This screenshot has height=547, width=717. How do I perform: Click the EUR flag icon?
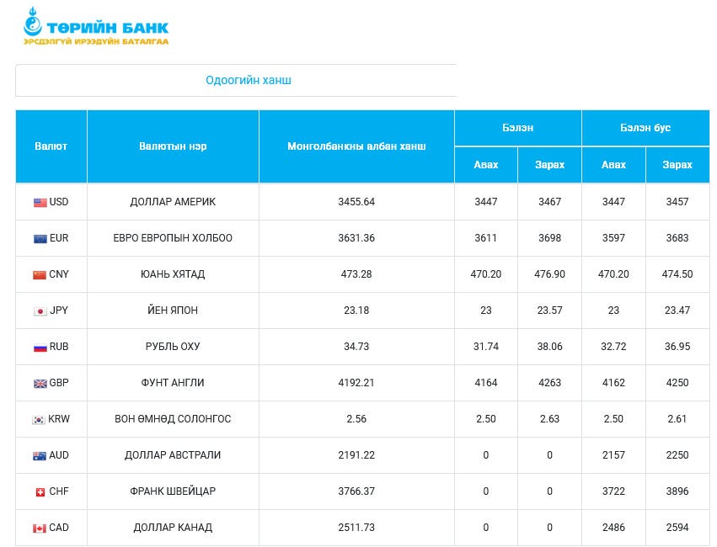[40, 238]
